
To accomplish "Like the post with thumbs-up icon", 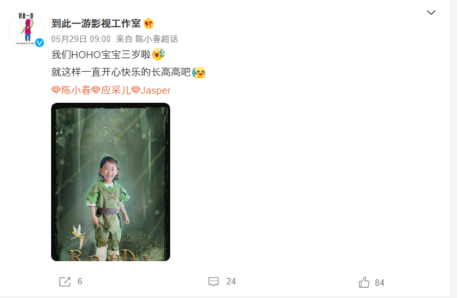I will coord(364,282).
